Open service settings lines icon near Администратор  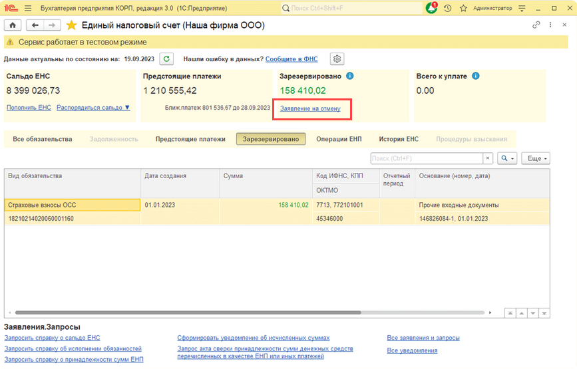point(522,8)
